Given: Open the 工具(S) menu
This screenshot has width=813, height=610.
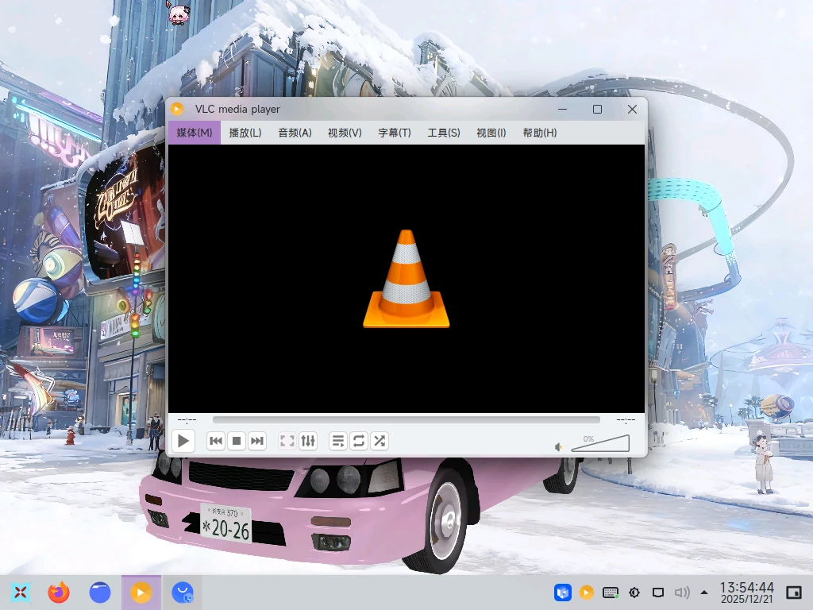Looking at the screenshot, I should 443,133.
